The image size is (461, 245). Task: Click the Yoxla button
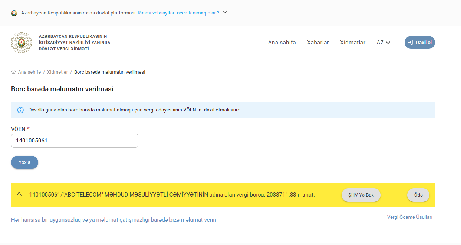click(x=24, y=162)
